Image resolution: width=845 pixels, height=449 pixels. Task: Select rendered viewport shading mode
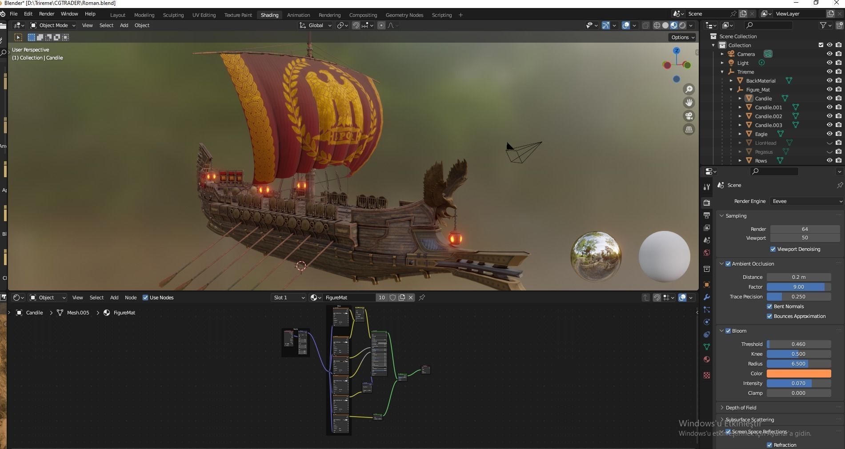[682, 25]
